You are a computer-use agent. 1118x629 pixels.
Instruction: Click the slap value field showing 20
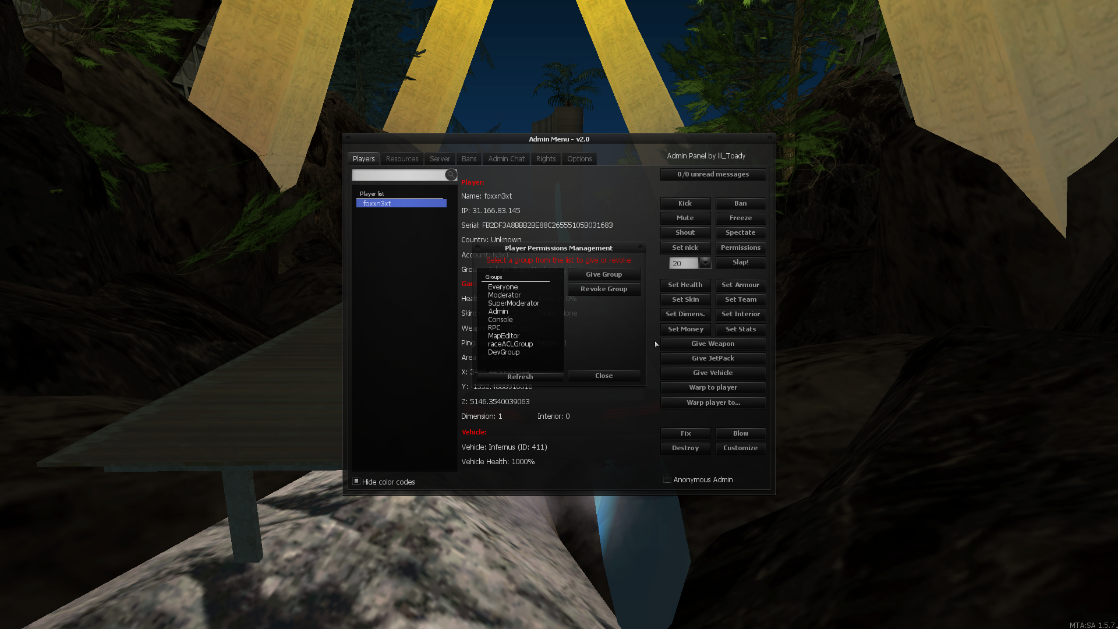click(684, 263)
